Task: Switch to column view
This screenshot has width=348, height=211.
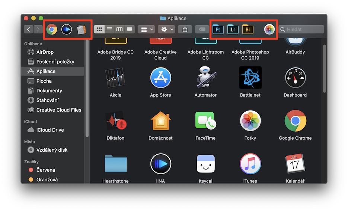Action: 119,29
